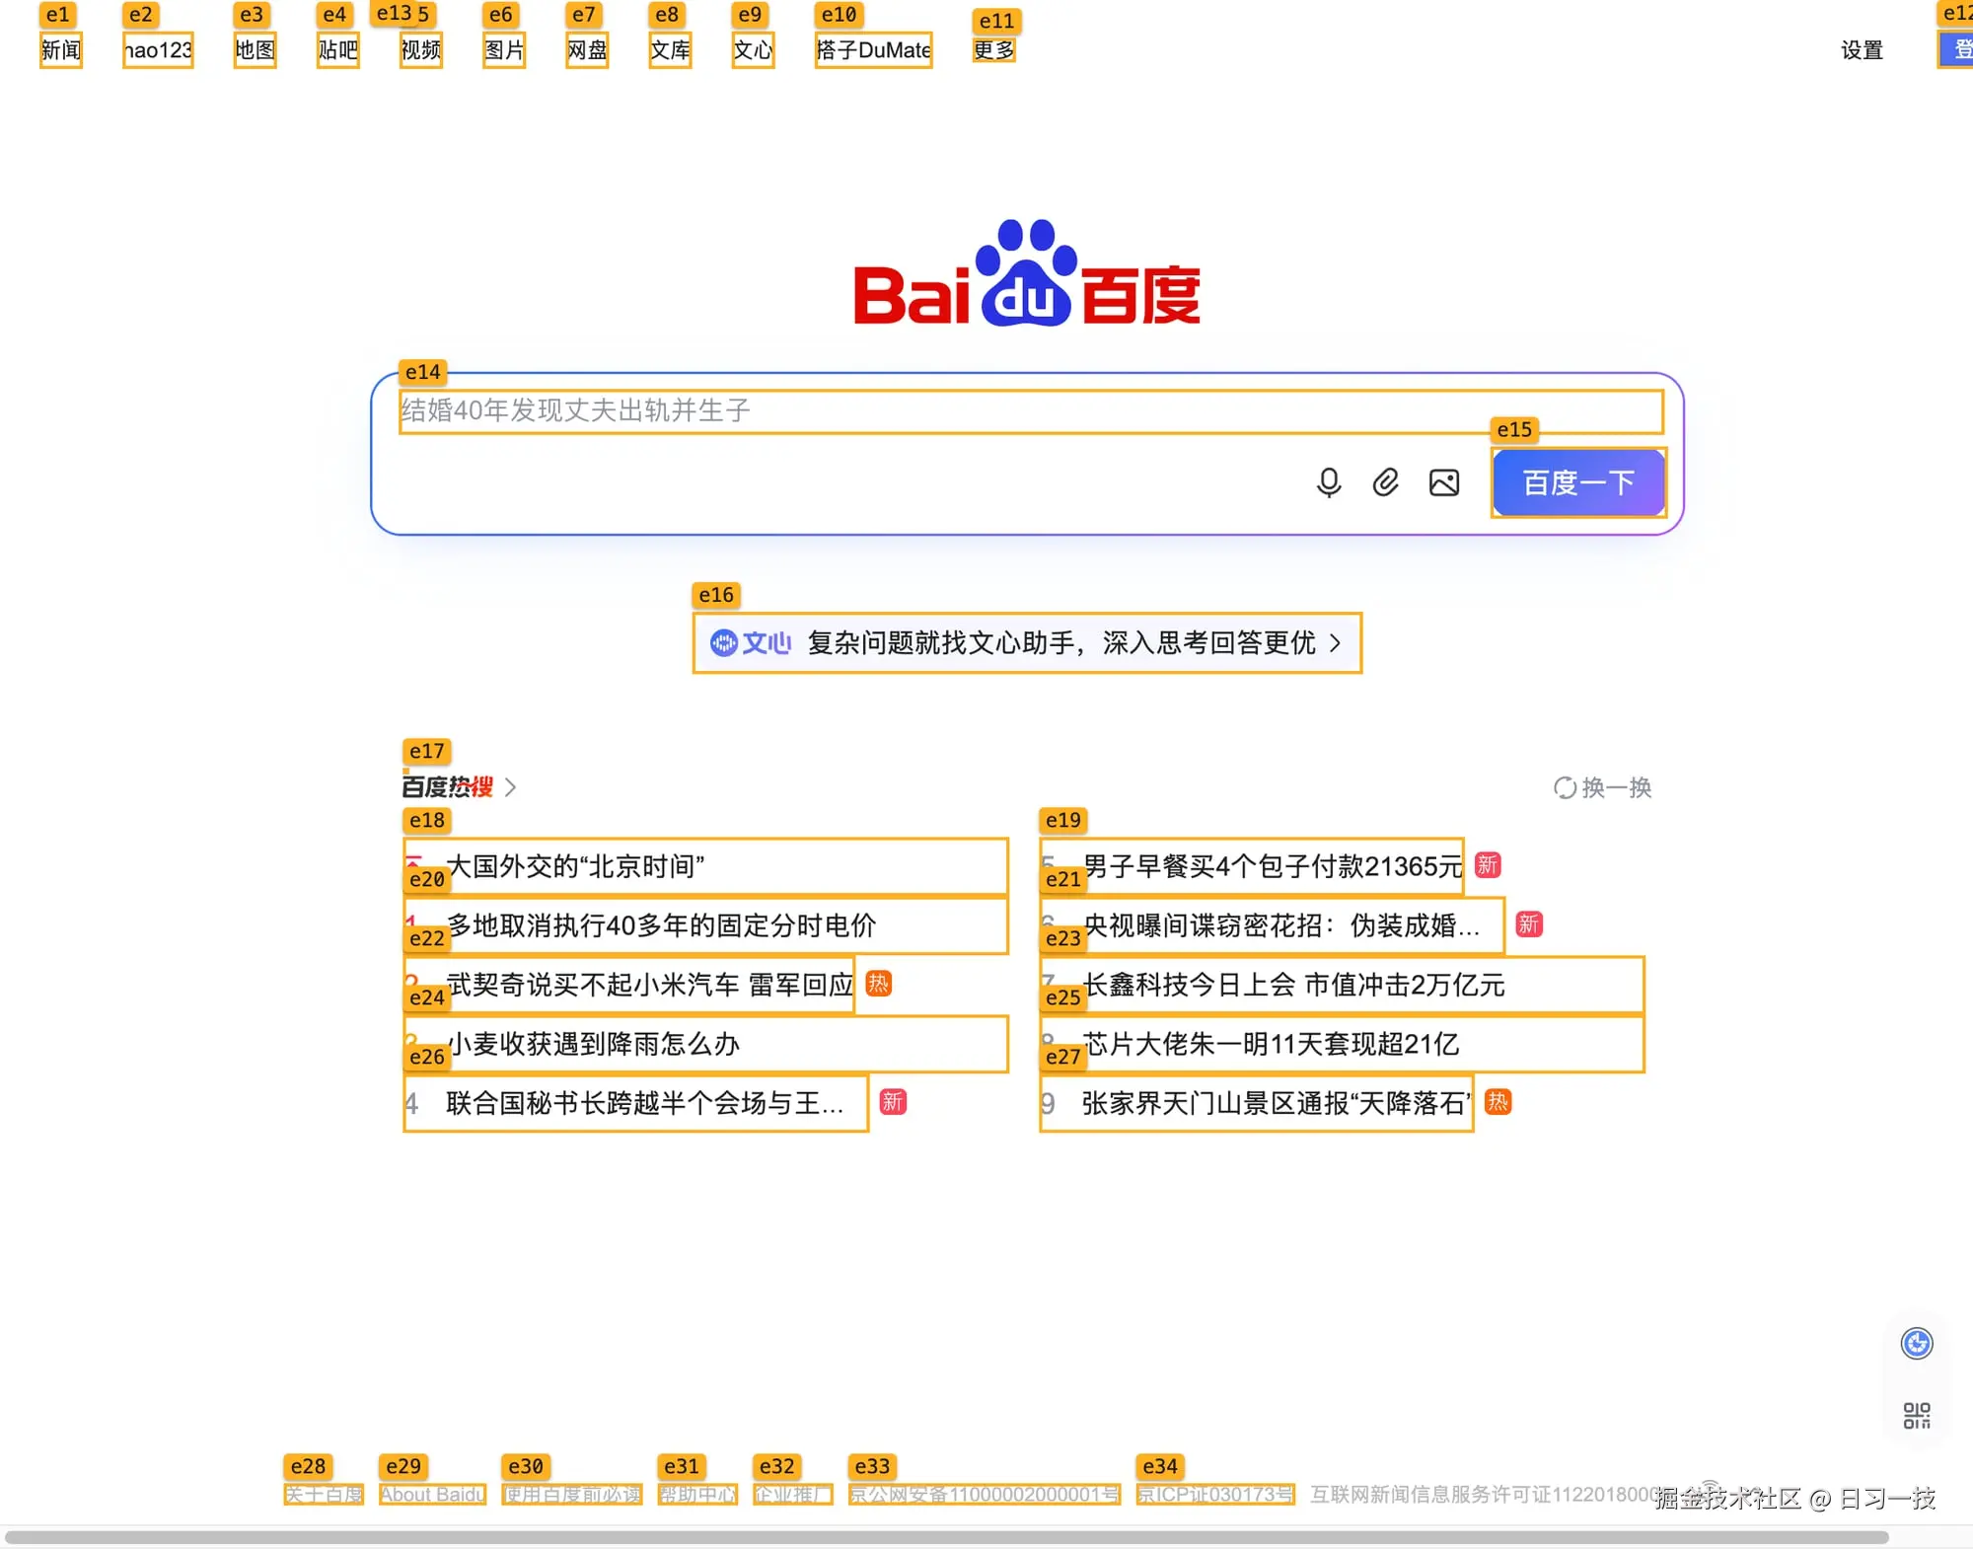The height and width of the screenshot is (1549, 1973).
Task: Click 帮助中心 footer link
Action: pyautogui.click(x=698, y=1495)
